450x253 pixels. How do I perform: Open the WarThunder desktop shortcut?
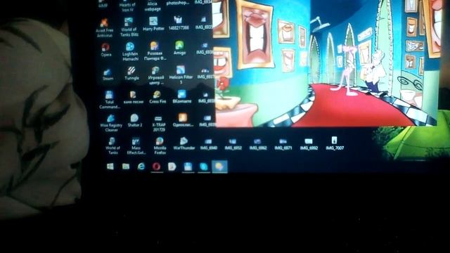click(x=184, y=143)
